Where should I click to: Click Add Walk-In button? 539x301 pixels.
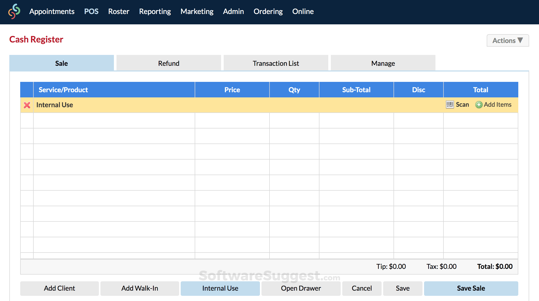point(140,288)
